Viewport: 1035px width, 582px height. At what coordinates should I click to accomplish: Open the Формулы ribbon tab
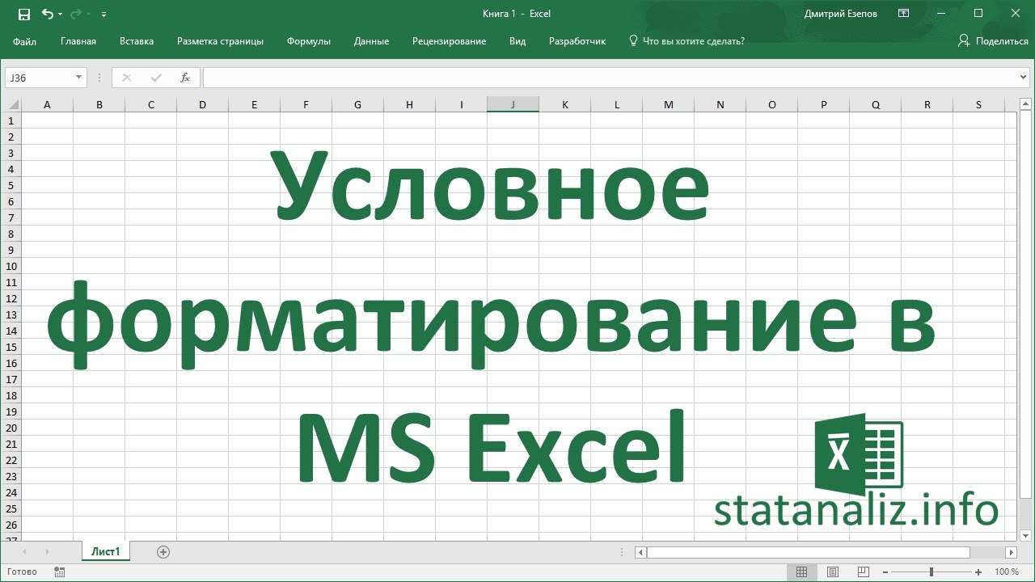[x=309, y=41]
